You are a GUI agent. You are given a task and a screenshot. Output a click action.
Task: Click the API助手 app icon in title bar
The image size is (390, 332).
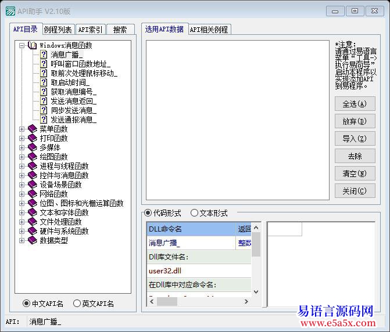coord(10,11)
